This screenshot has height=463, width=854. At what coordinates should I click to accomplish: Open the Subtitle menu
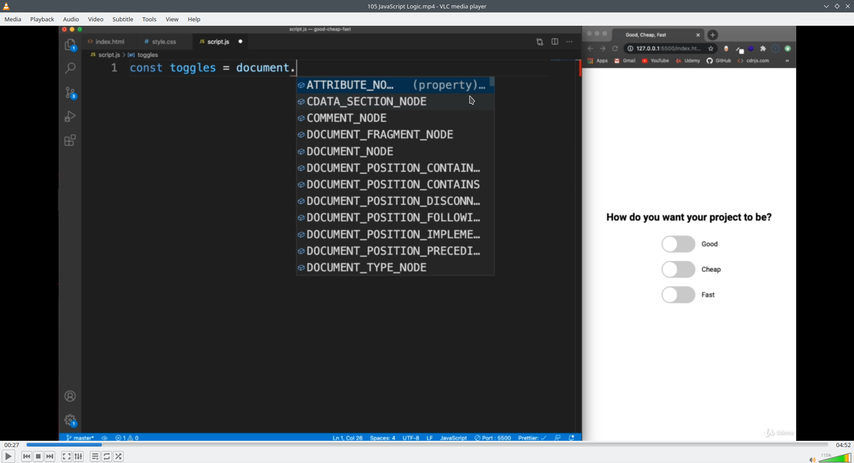(x=123, y=19)
